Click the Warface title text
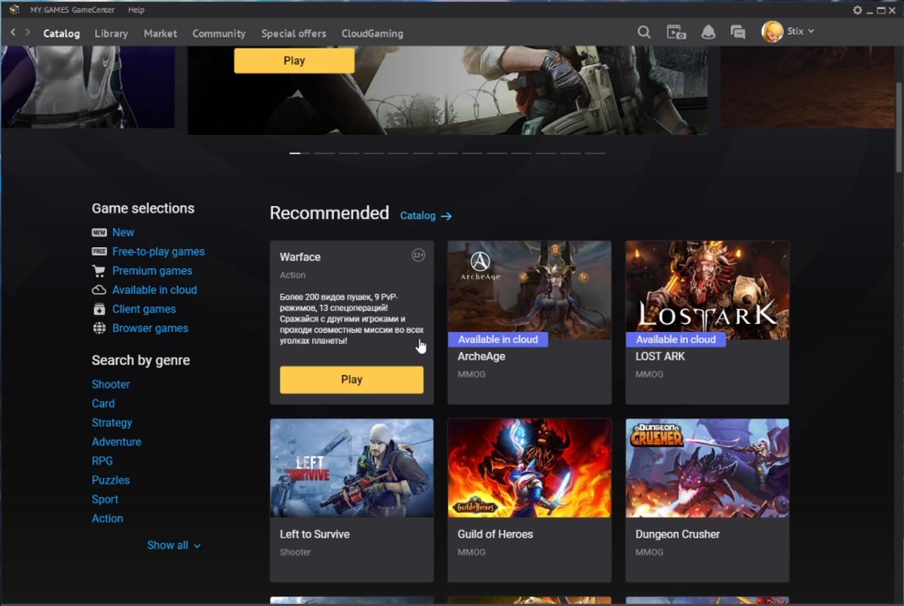This screenshot has width=904, height=606. (300, 257)
